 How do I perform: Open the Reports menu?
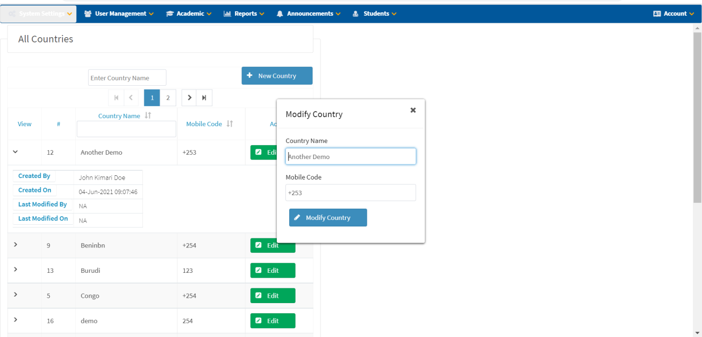pyautogui.click(x=244, y=13)
